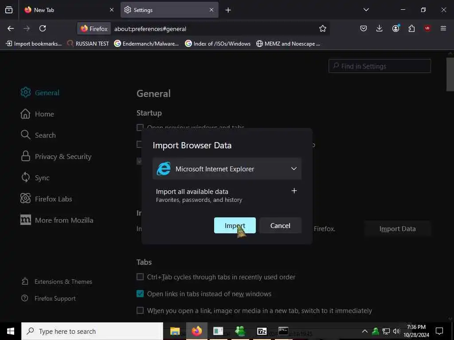Open the Save to Pocket icon
The width and height of the screenshot is (454, 340).
pyautogui.click(x=364, y=28)
